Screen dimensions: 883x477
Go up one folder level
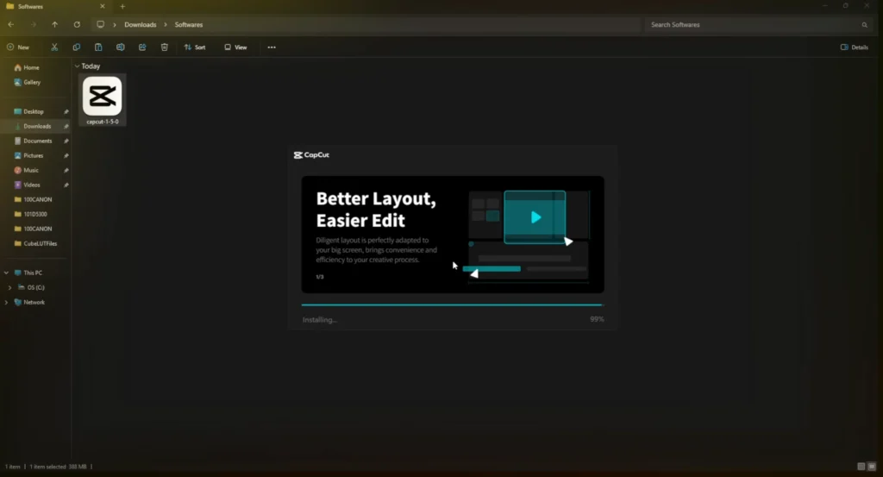tap(54, 25)
